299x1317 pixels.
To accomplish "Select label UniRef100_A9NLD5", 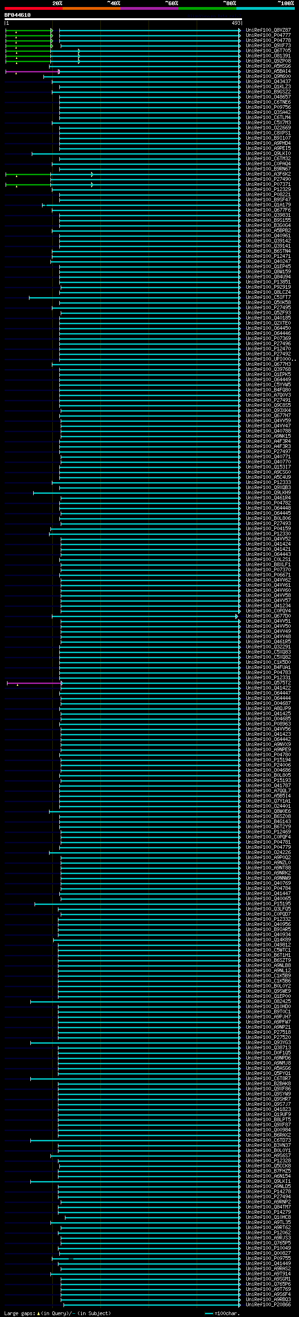I will point(268,1186).
